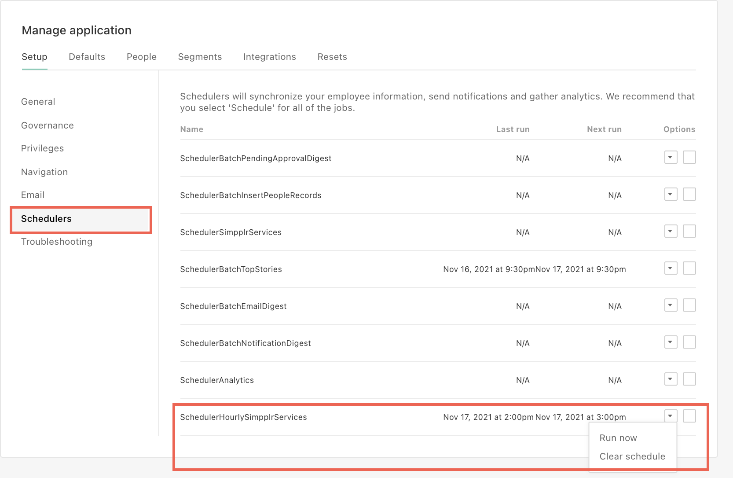Open options dropdown for SchedulerBatchNotificationDigest

[x=671, y=342]
